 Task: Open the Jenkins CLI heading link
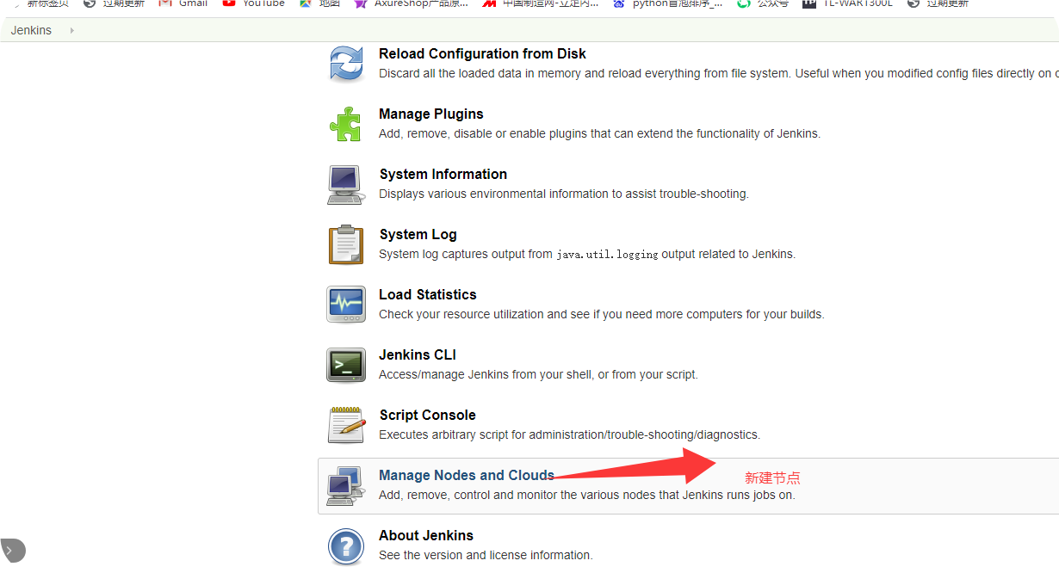click(x=418, y=354)
